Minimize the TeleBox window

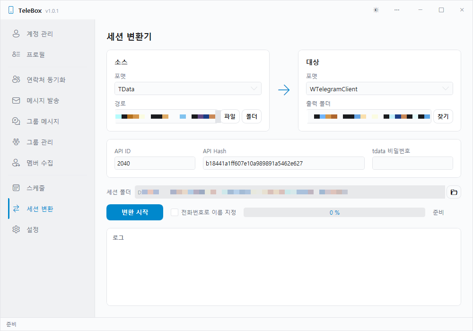420,10
